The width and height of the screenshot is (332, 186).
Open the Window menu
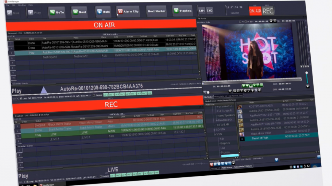(22, 5)
